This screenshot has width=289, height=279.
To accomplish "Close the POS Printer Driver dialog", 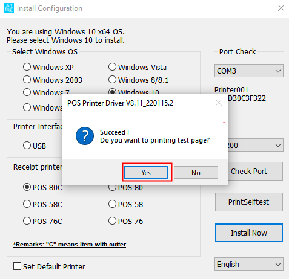I will 219,103.
